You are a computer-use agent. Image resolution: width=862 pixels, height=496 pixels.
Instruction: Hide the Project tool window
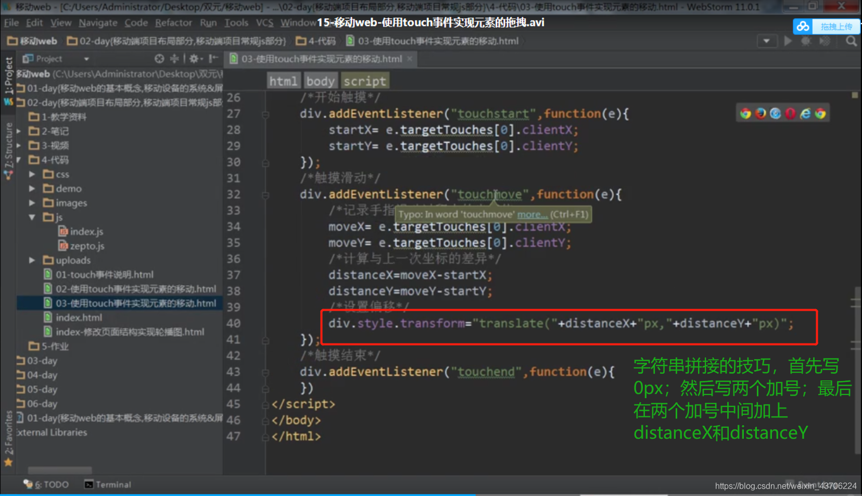tap(213, 59)
